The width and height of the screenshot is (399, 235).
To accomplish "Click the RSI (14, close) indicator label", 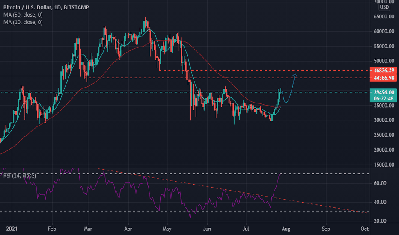I will tap(20, 176).
